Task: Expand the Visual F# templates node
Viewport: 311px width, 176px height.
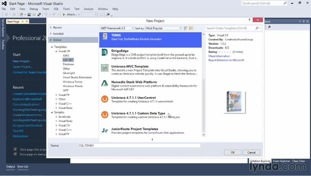Action: click(56, 95)
